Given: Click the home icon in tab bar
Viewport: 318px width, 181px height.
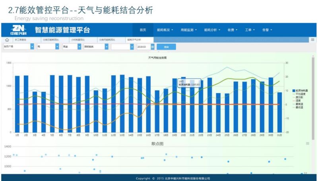Looking at the screenshot, I should coord(7,40).
